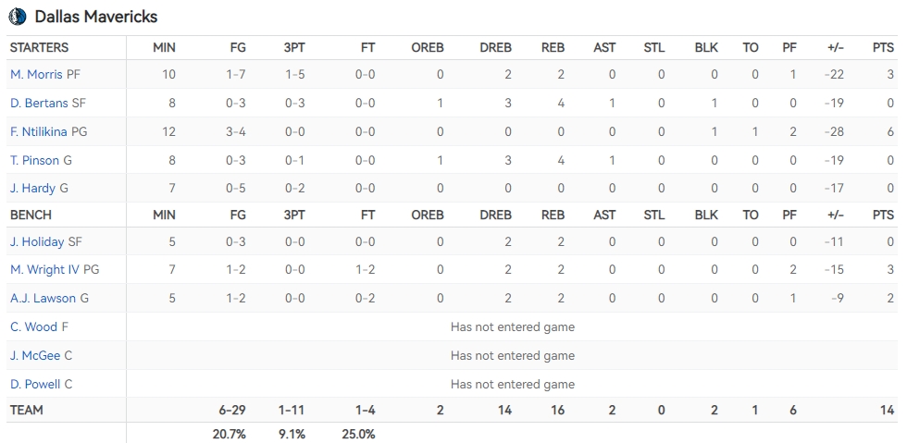Open D. Bertans player page
Image resolution: width=907 pixels, height=443 pixels.
pos(39,103)
